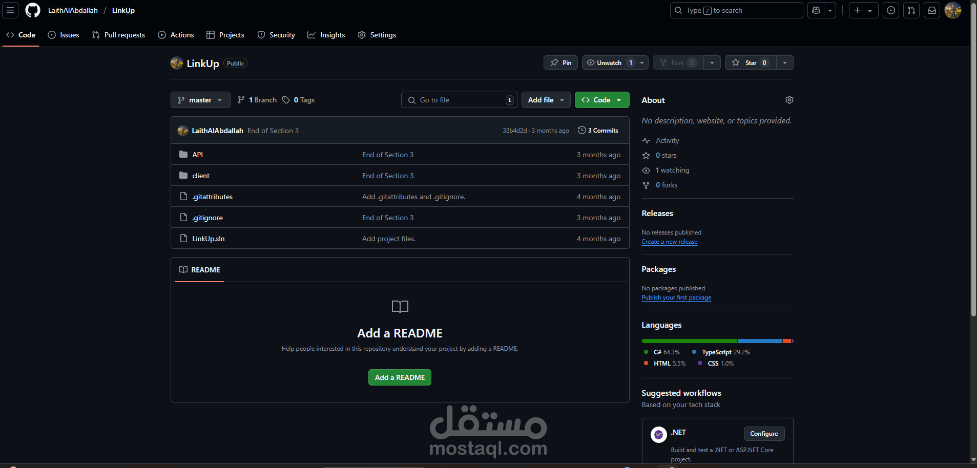977x468 pixels.
Task: Click the pulse icon next to Activity
Action: pos(646,140)
